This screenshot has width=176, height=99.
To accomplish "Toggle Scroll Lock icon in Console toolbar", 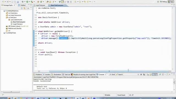I will (x=150, y=75).
